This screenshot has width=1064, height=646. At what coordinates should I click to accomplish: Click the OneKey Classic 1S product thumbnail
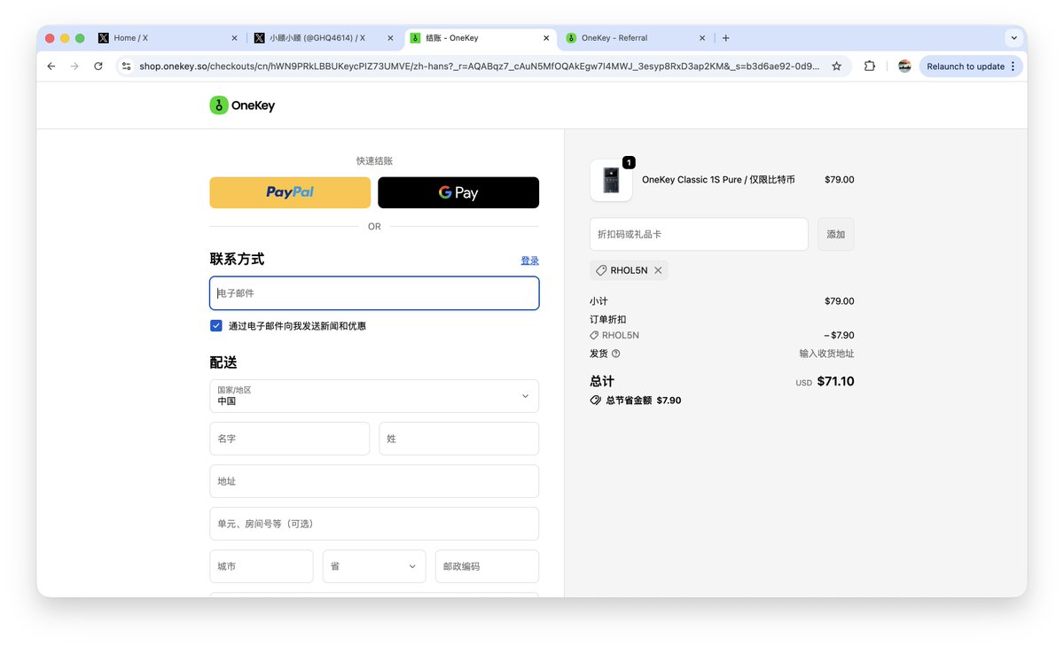pos(611,180)
